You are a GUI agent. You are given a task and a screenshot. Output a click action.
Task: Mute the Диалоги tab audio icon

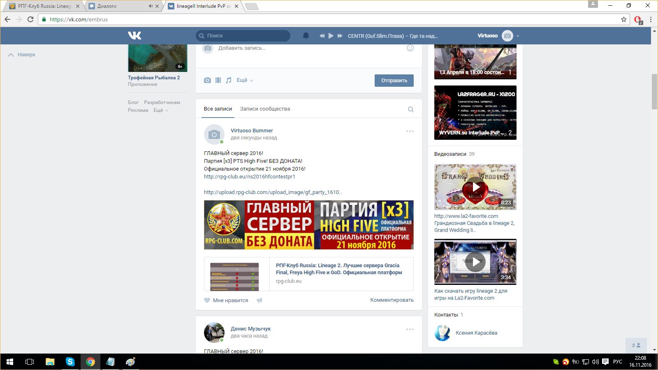click(x=151, y=6)
